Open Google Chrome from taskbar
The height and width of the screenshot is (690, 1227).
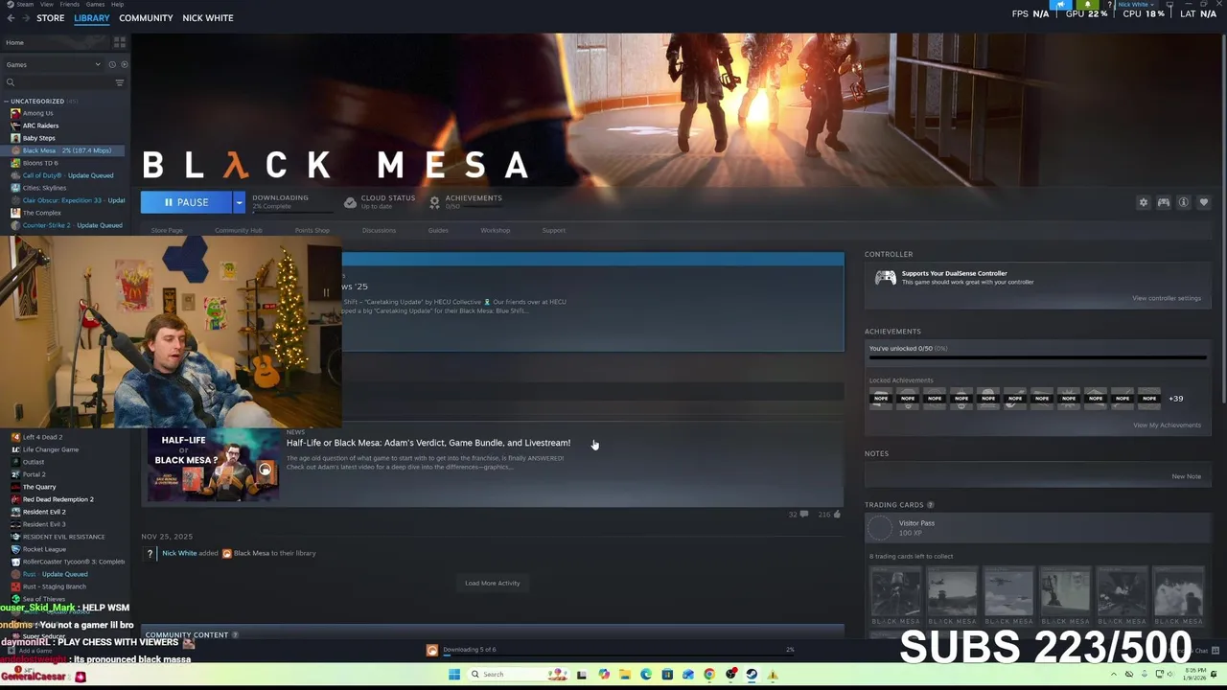point(709,674)
